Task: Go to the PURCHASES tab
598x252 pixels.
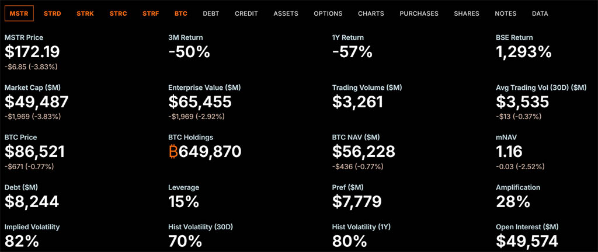Action: (419, 13)
